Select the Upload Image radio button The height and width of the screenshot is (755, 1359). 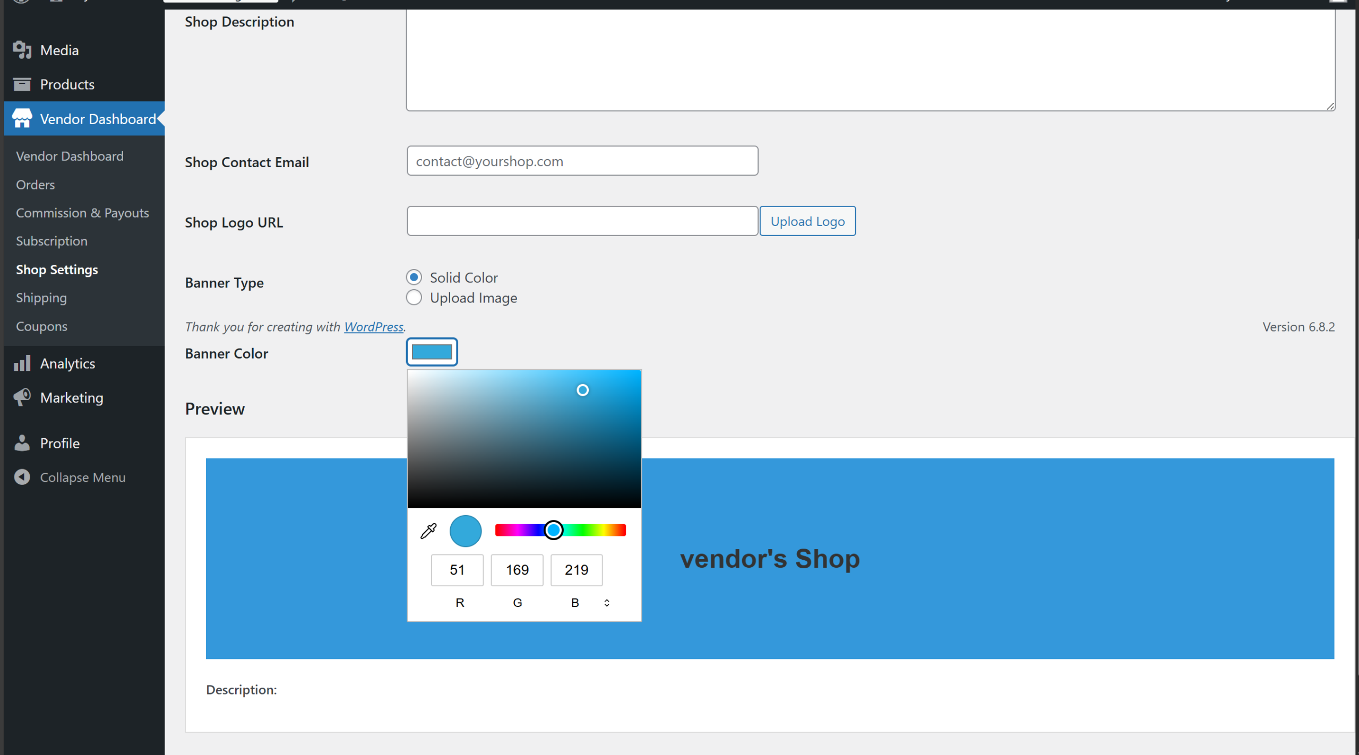414,298
